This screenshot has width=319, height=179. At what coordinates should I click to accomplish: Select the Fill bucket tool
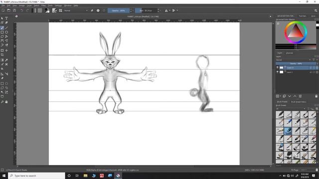(x=2, y=69)
